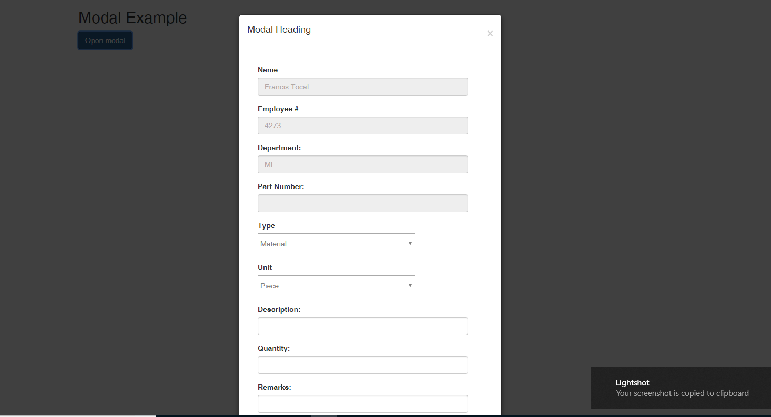Image resolution: width=771 pixels, height=417 pixels.
Task: Click the empty Part Number field
Action: pyautogui.click(x=363, y=203)
